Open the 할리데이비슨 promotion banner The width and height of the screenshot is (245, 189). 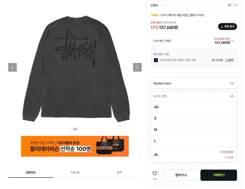pyautogui.click(x=75, y=146)
